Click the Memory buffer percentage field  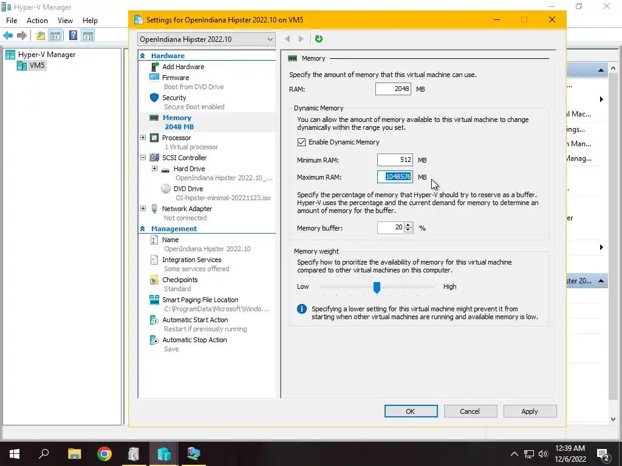pos(391,228)
